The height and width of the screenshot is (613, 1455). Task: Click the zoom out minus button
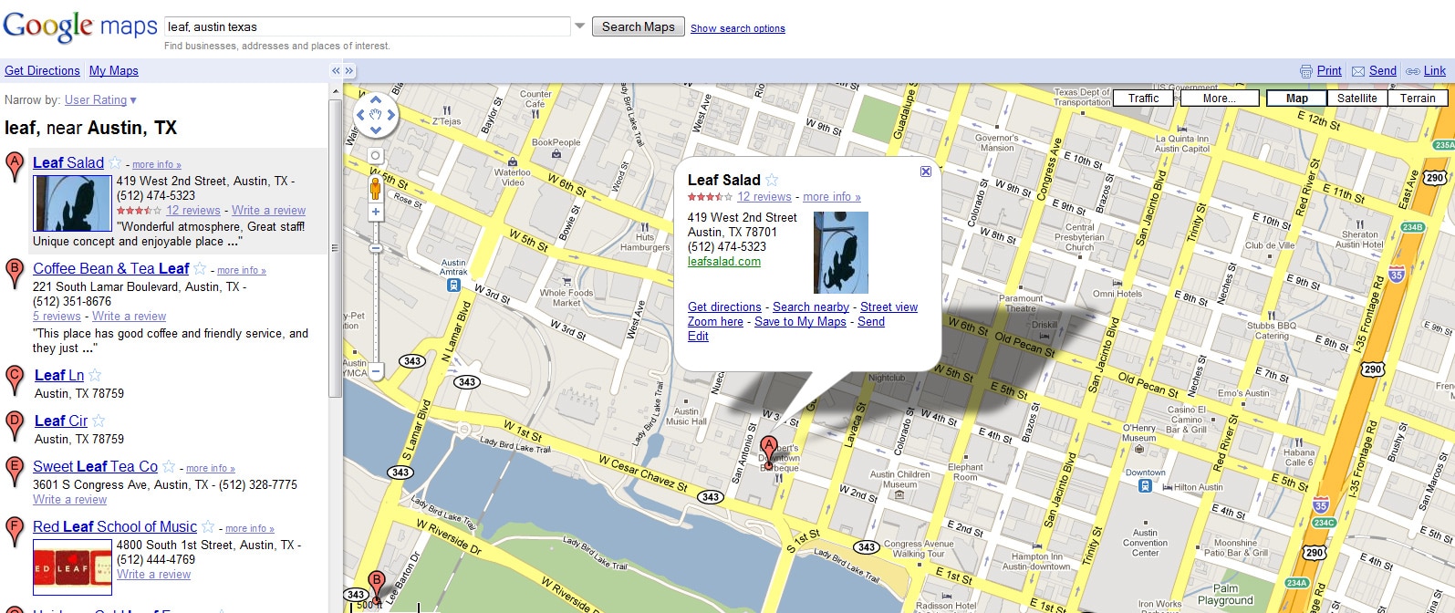point(375,371)
